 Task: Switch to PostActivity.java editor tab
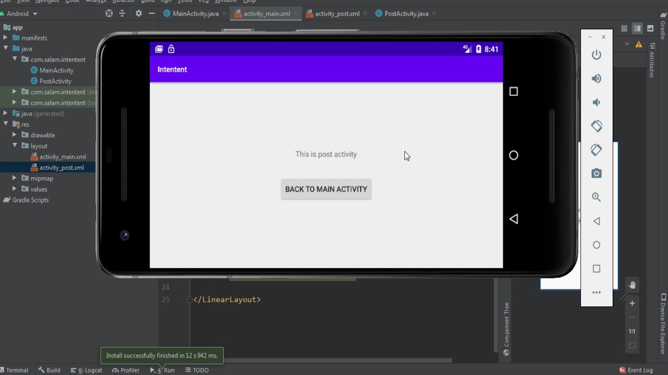405,14
